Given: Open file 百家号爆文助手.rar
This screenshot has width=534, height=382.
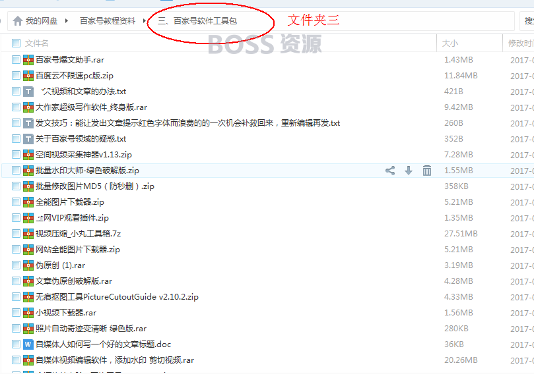Looking at the screenshot, I should pos(70,60).
